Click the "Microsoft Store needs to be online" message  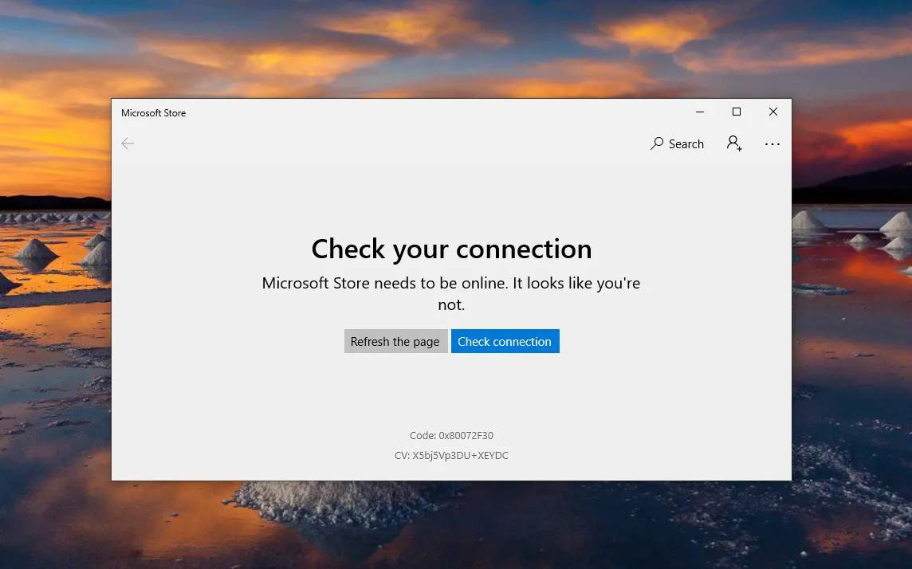(x=451, y=283)
